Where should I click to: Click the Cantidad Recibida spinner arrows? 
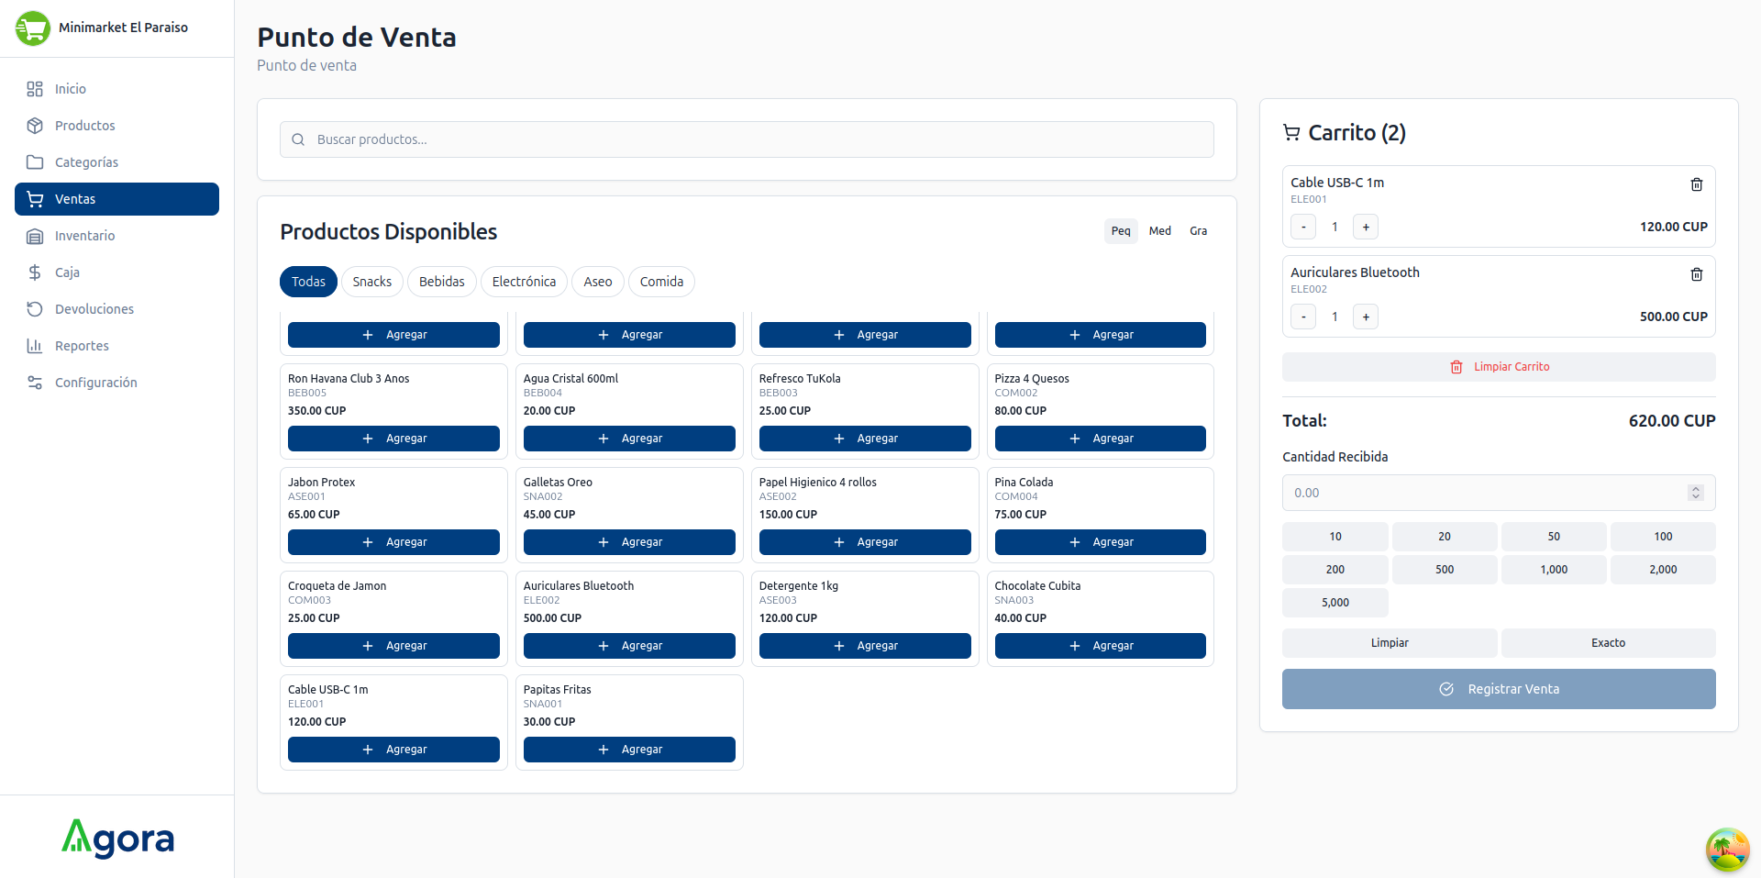(x=1696, y=493)
